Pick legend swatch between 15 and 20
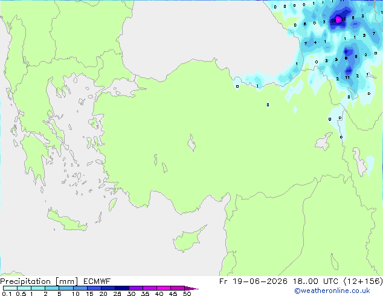Screen dimensions: 383x296 click(94, 288)
